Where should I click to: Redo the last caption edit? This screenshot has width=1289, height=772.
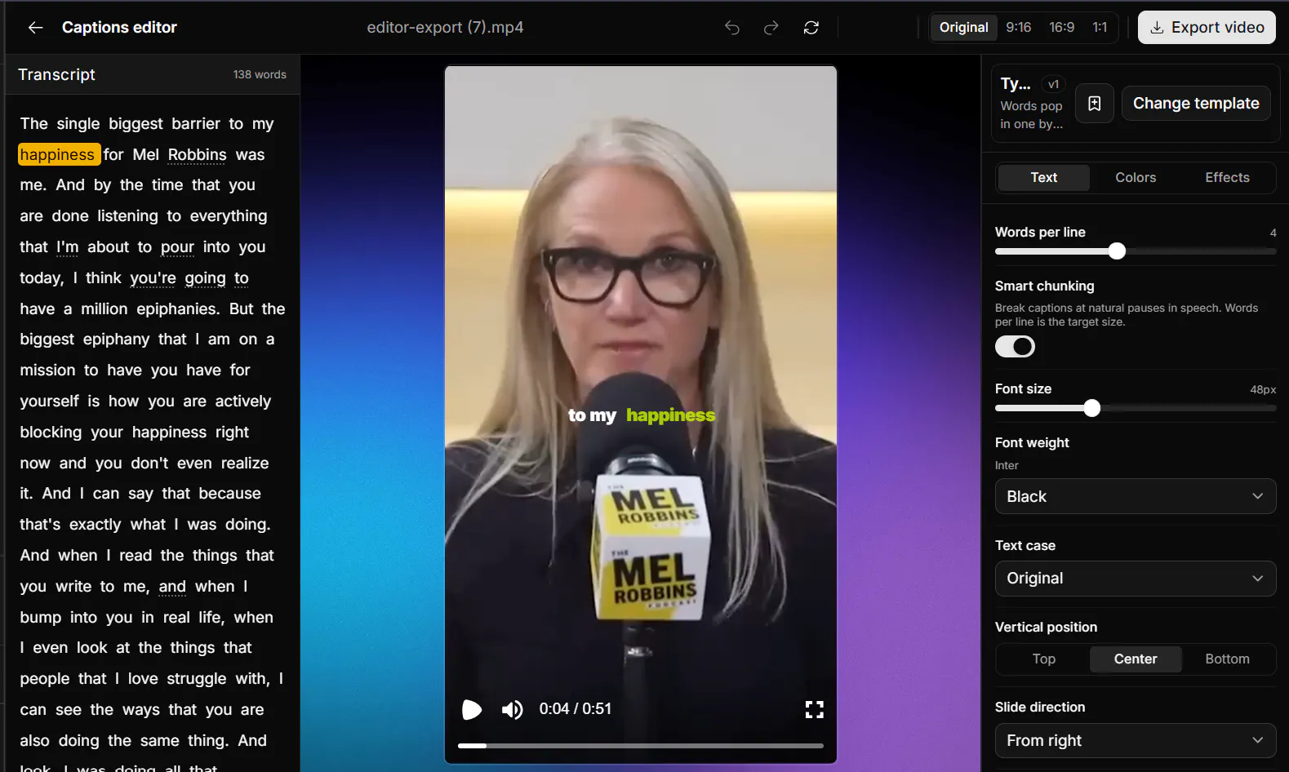[x=771, y=28]
